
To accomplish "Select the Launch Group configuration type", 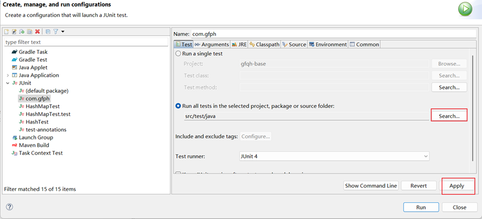I will coord(36,137).
